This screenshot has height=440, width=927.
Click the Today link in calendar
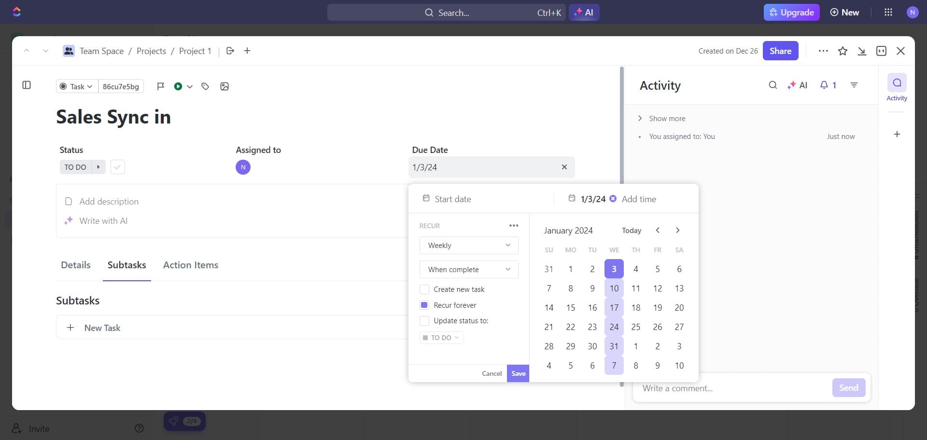(631, 231)
